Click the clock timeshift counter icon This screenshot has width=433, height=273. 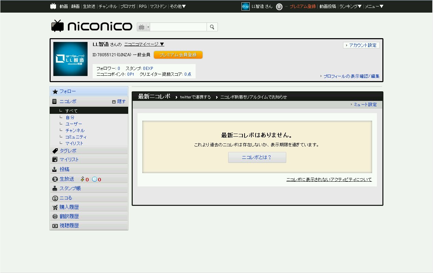tap(94, 179)
